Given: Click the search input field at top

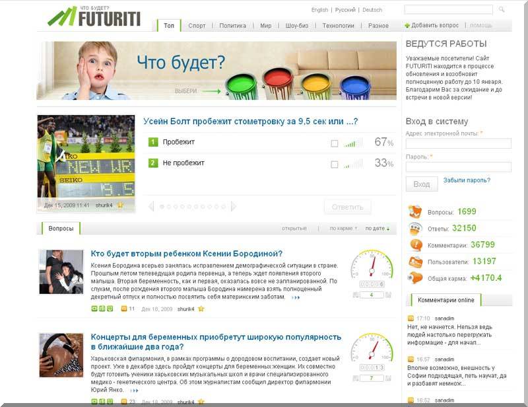Looking at the screenshot, I should pyautogui.click(x=448, y=9).
